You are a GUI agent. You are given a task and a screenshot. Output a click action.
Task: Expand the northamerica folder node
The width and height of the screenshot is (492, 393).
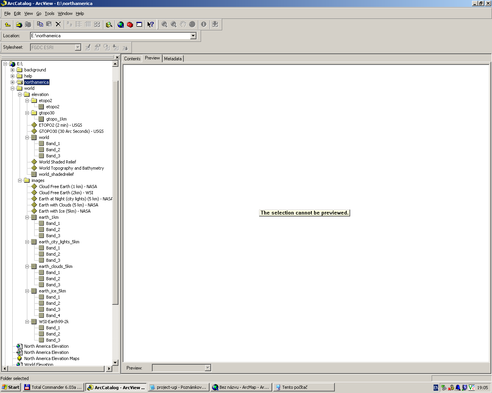click(12, 82)
